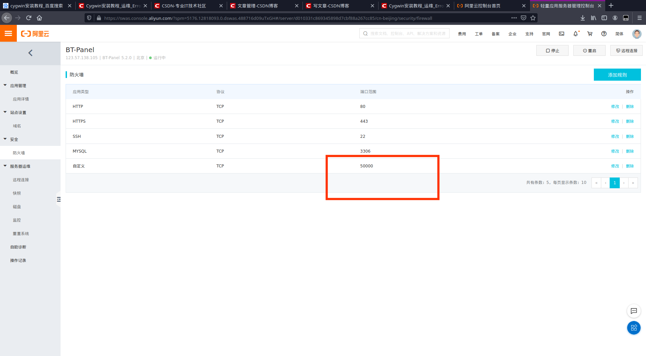
Task: Click the browser address bar URL
Action: pos(268,18)
